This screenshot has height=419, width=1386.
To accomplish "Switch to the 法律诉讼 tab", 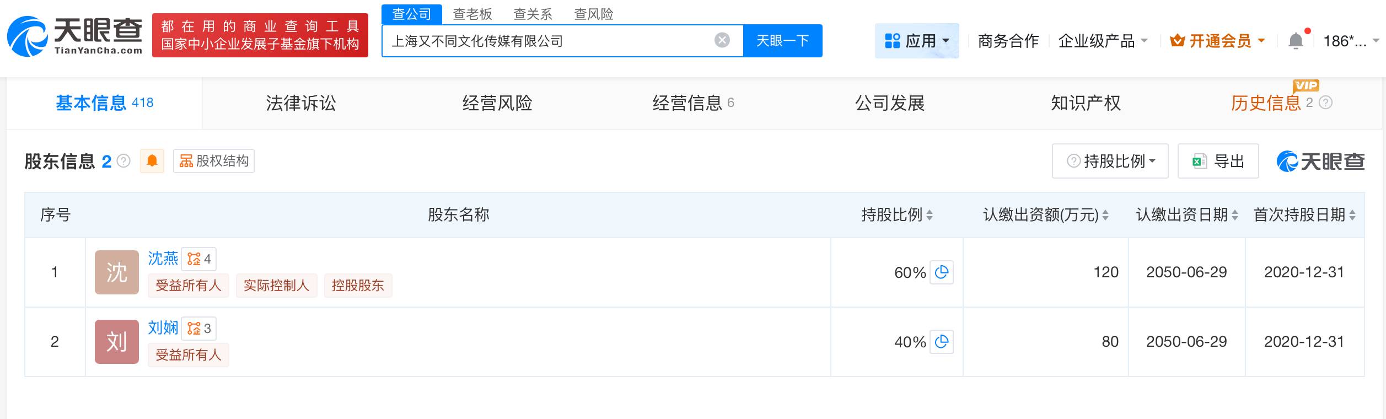I will (x=300, y=103).
